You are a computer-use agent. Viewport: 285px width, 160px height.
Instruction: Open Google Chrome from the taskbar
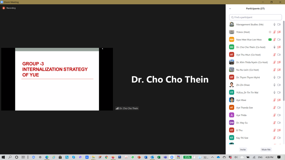pyautogui.click(x=107, y=157)
